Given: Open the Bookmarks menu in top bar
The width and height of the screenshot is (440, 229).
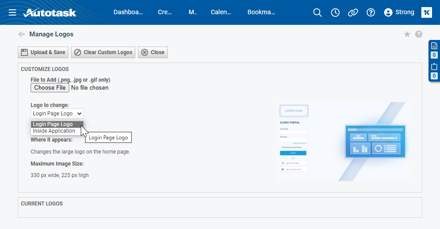Looking at the screenshot, I should [x=261, y=12].
